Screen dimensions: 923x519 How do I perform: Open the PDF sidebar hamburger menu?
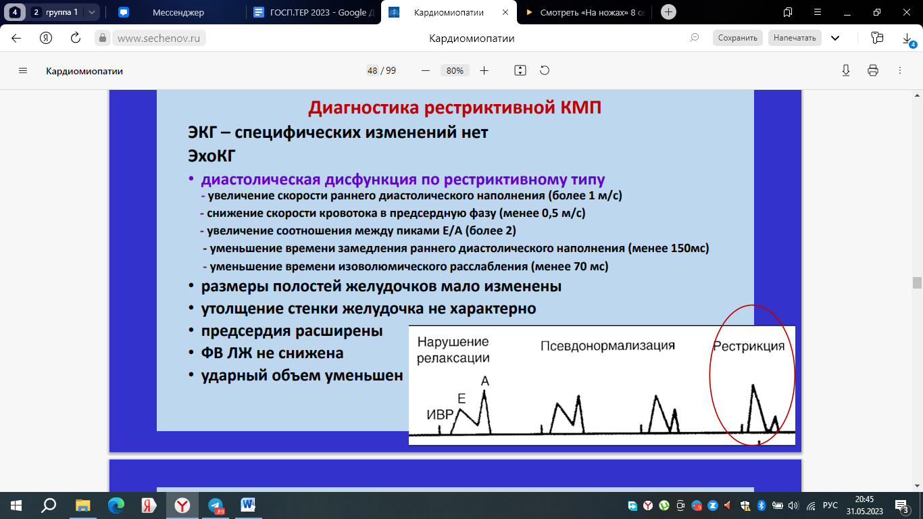pyautogui.click(x=23, y=71)
